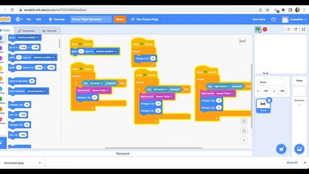This screenshot has height=174, width=309.
Task: Switch to the Sounds tab
Action: pos(49,31)
